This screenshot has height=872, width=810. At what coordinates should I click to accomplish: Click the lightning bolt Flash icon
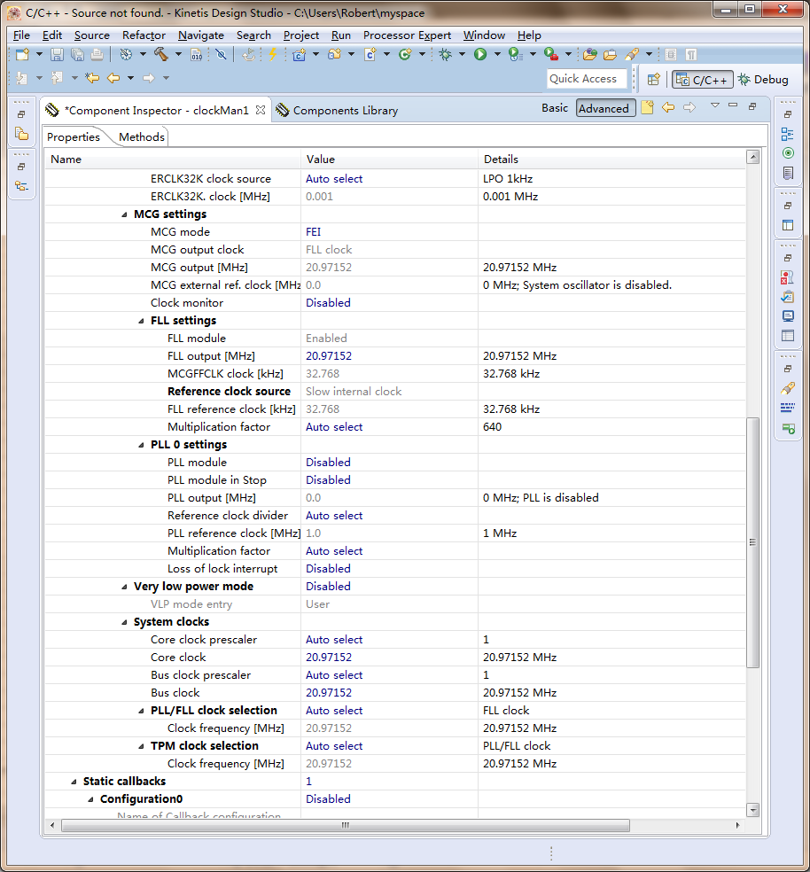pyautogui.click(x=273, y=55)
